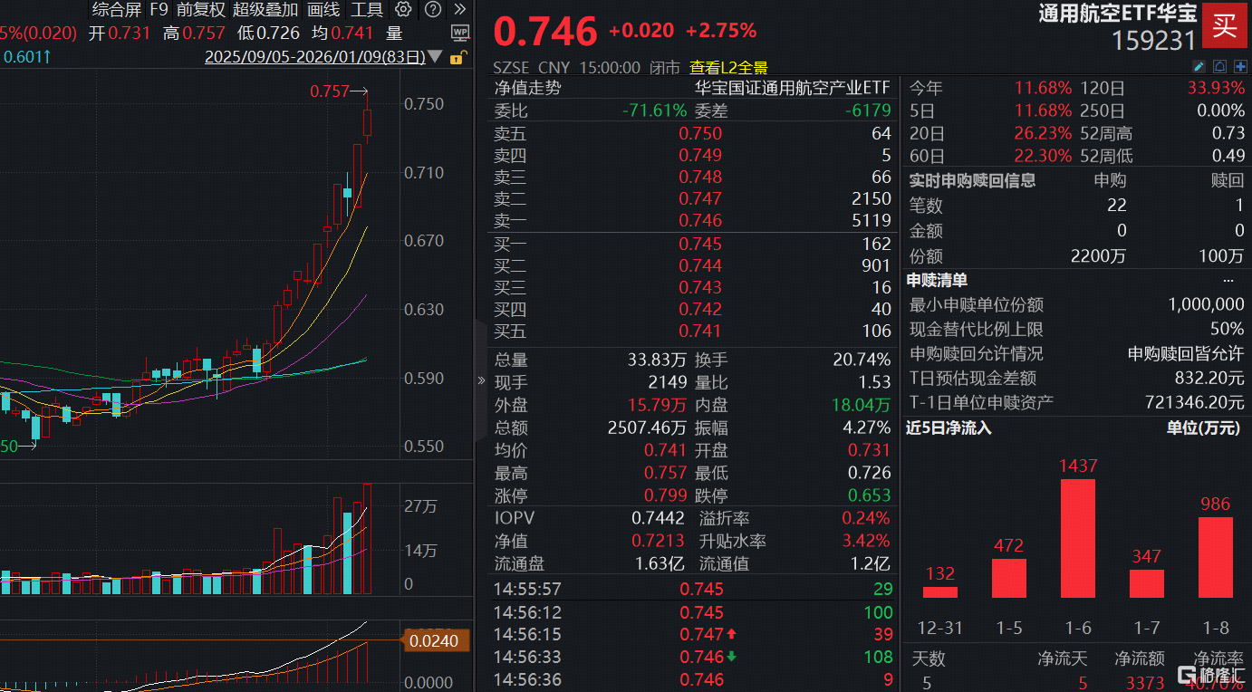The image size is (1252, 692).
Task: Click the help question mark icon
Action: pyautogui.click(x=433, y=10)
